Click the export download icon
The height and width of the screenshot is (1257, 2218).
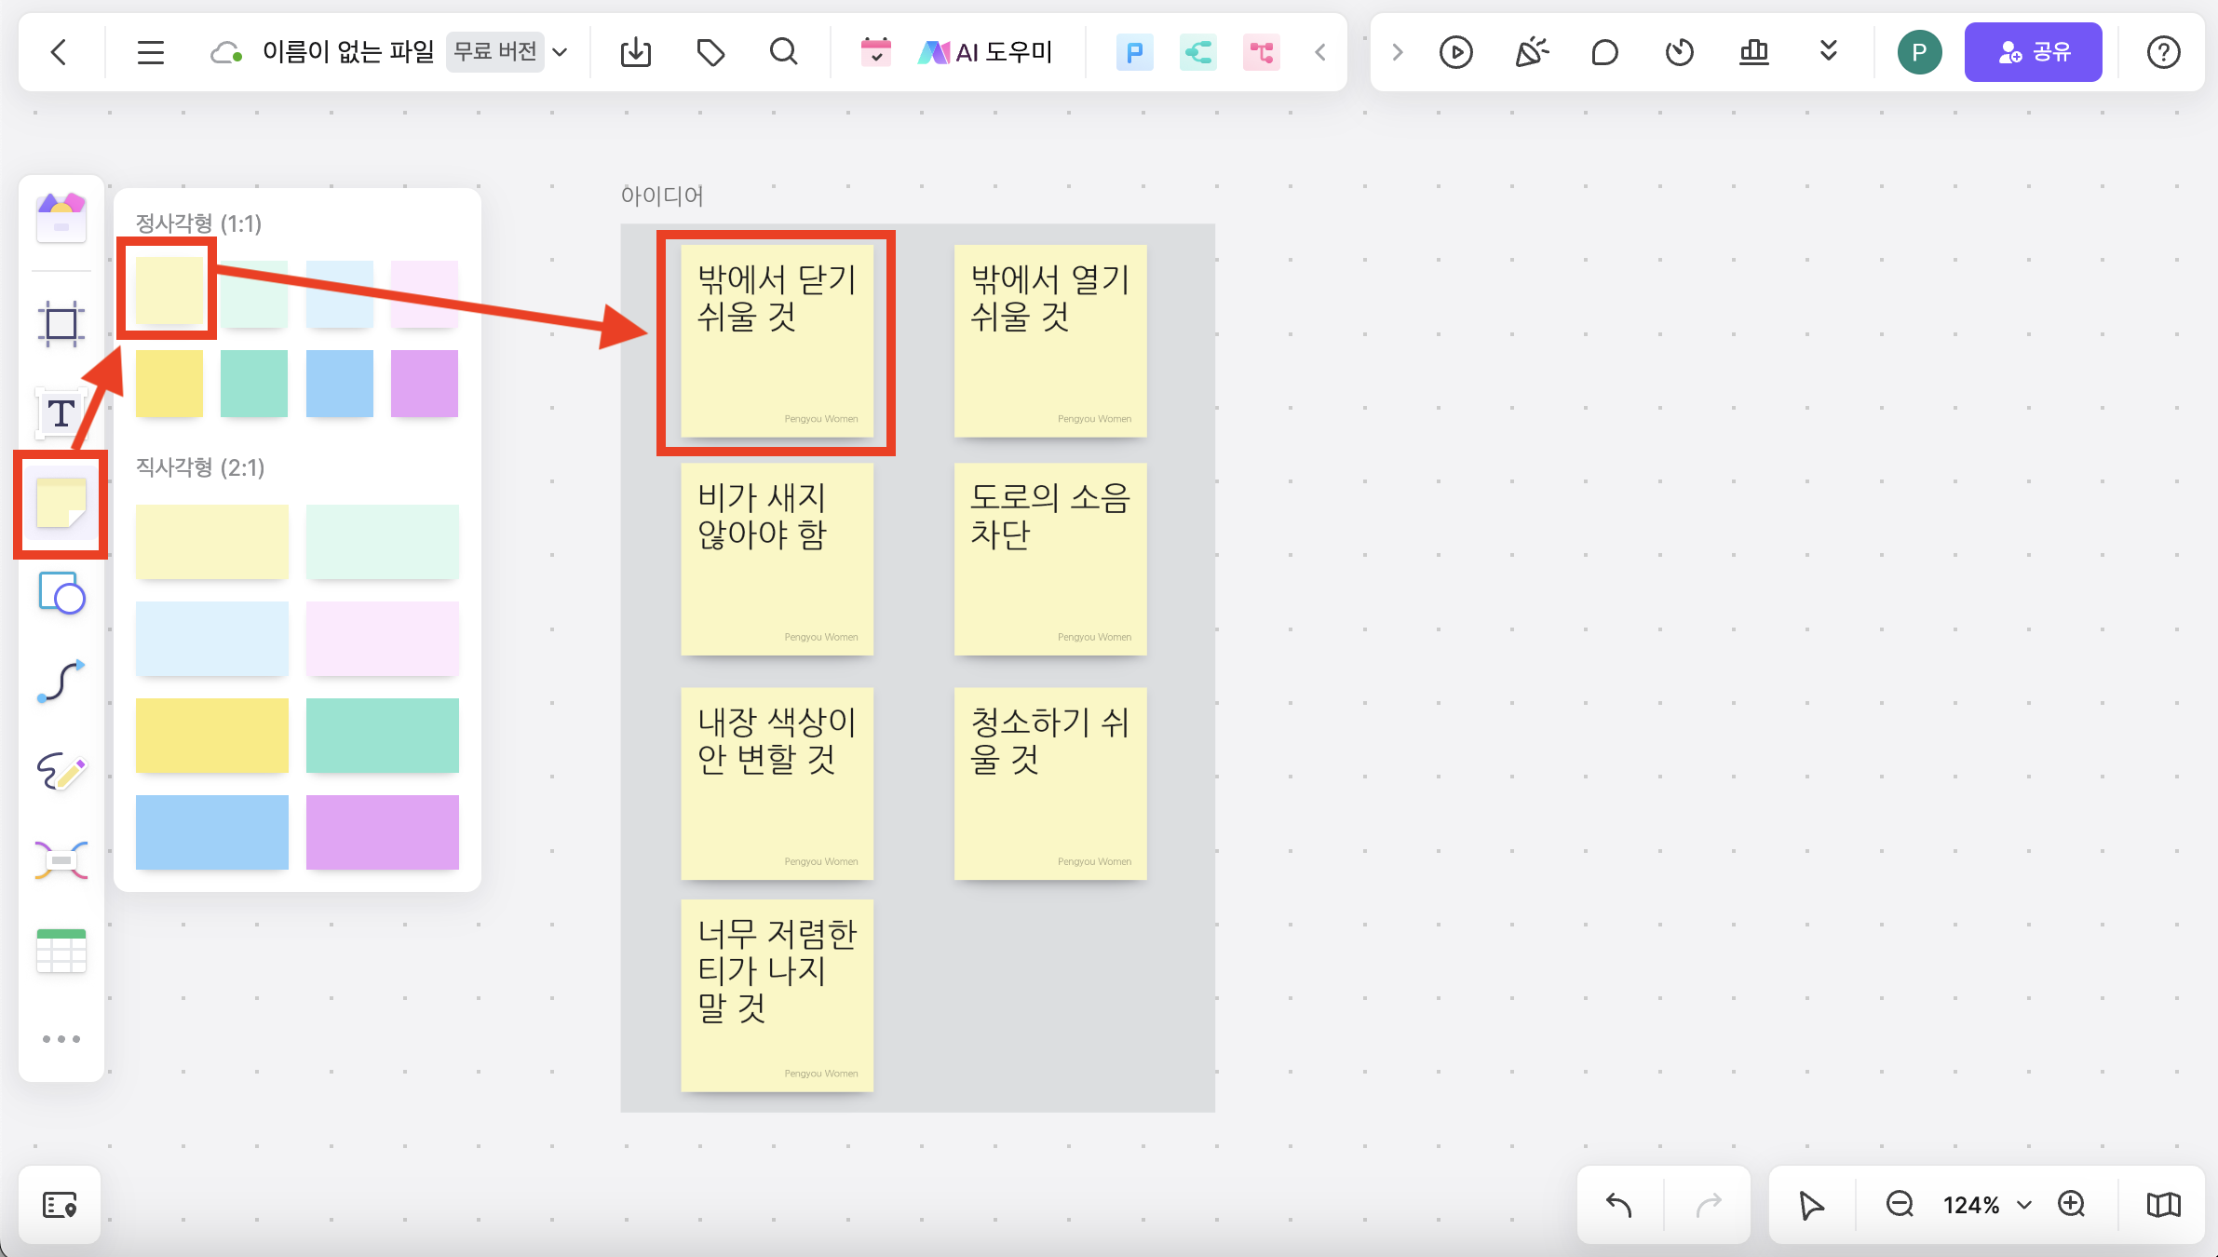(636, 52)
